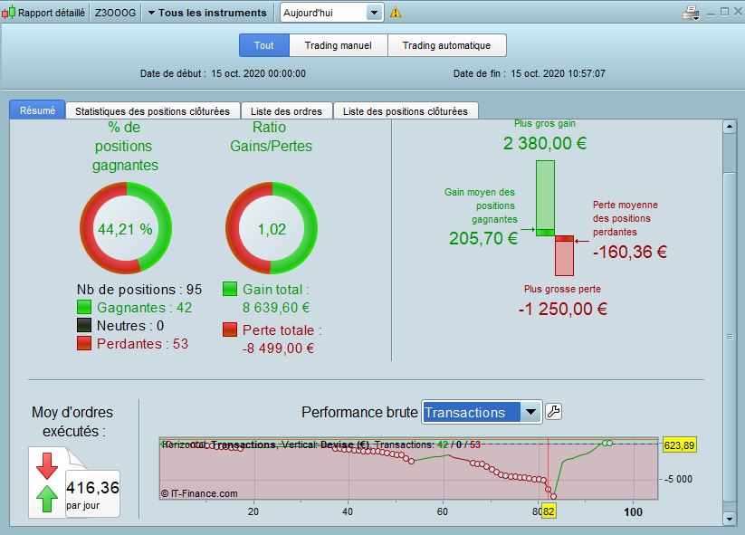Click the Perte totale -8 499,00 € amount

click(x=278, y=349)
